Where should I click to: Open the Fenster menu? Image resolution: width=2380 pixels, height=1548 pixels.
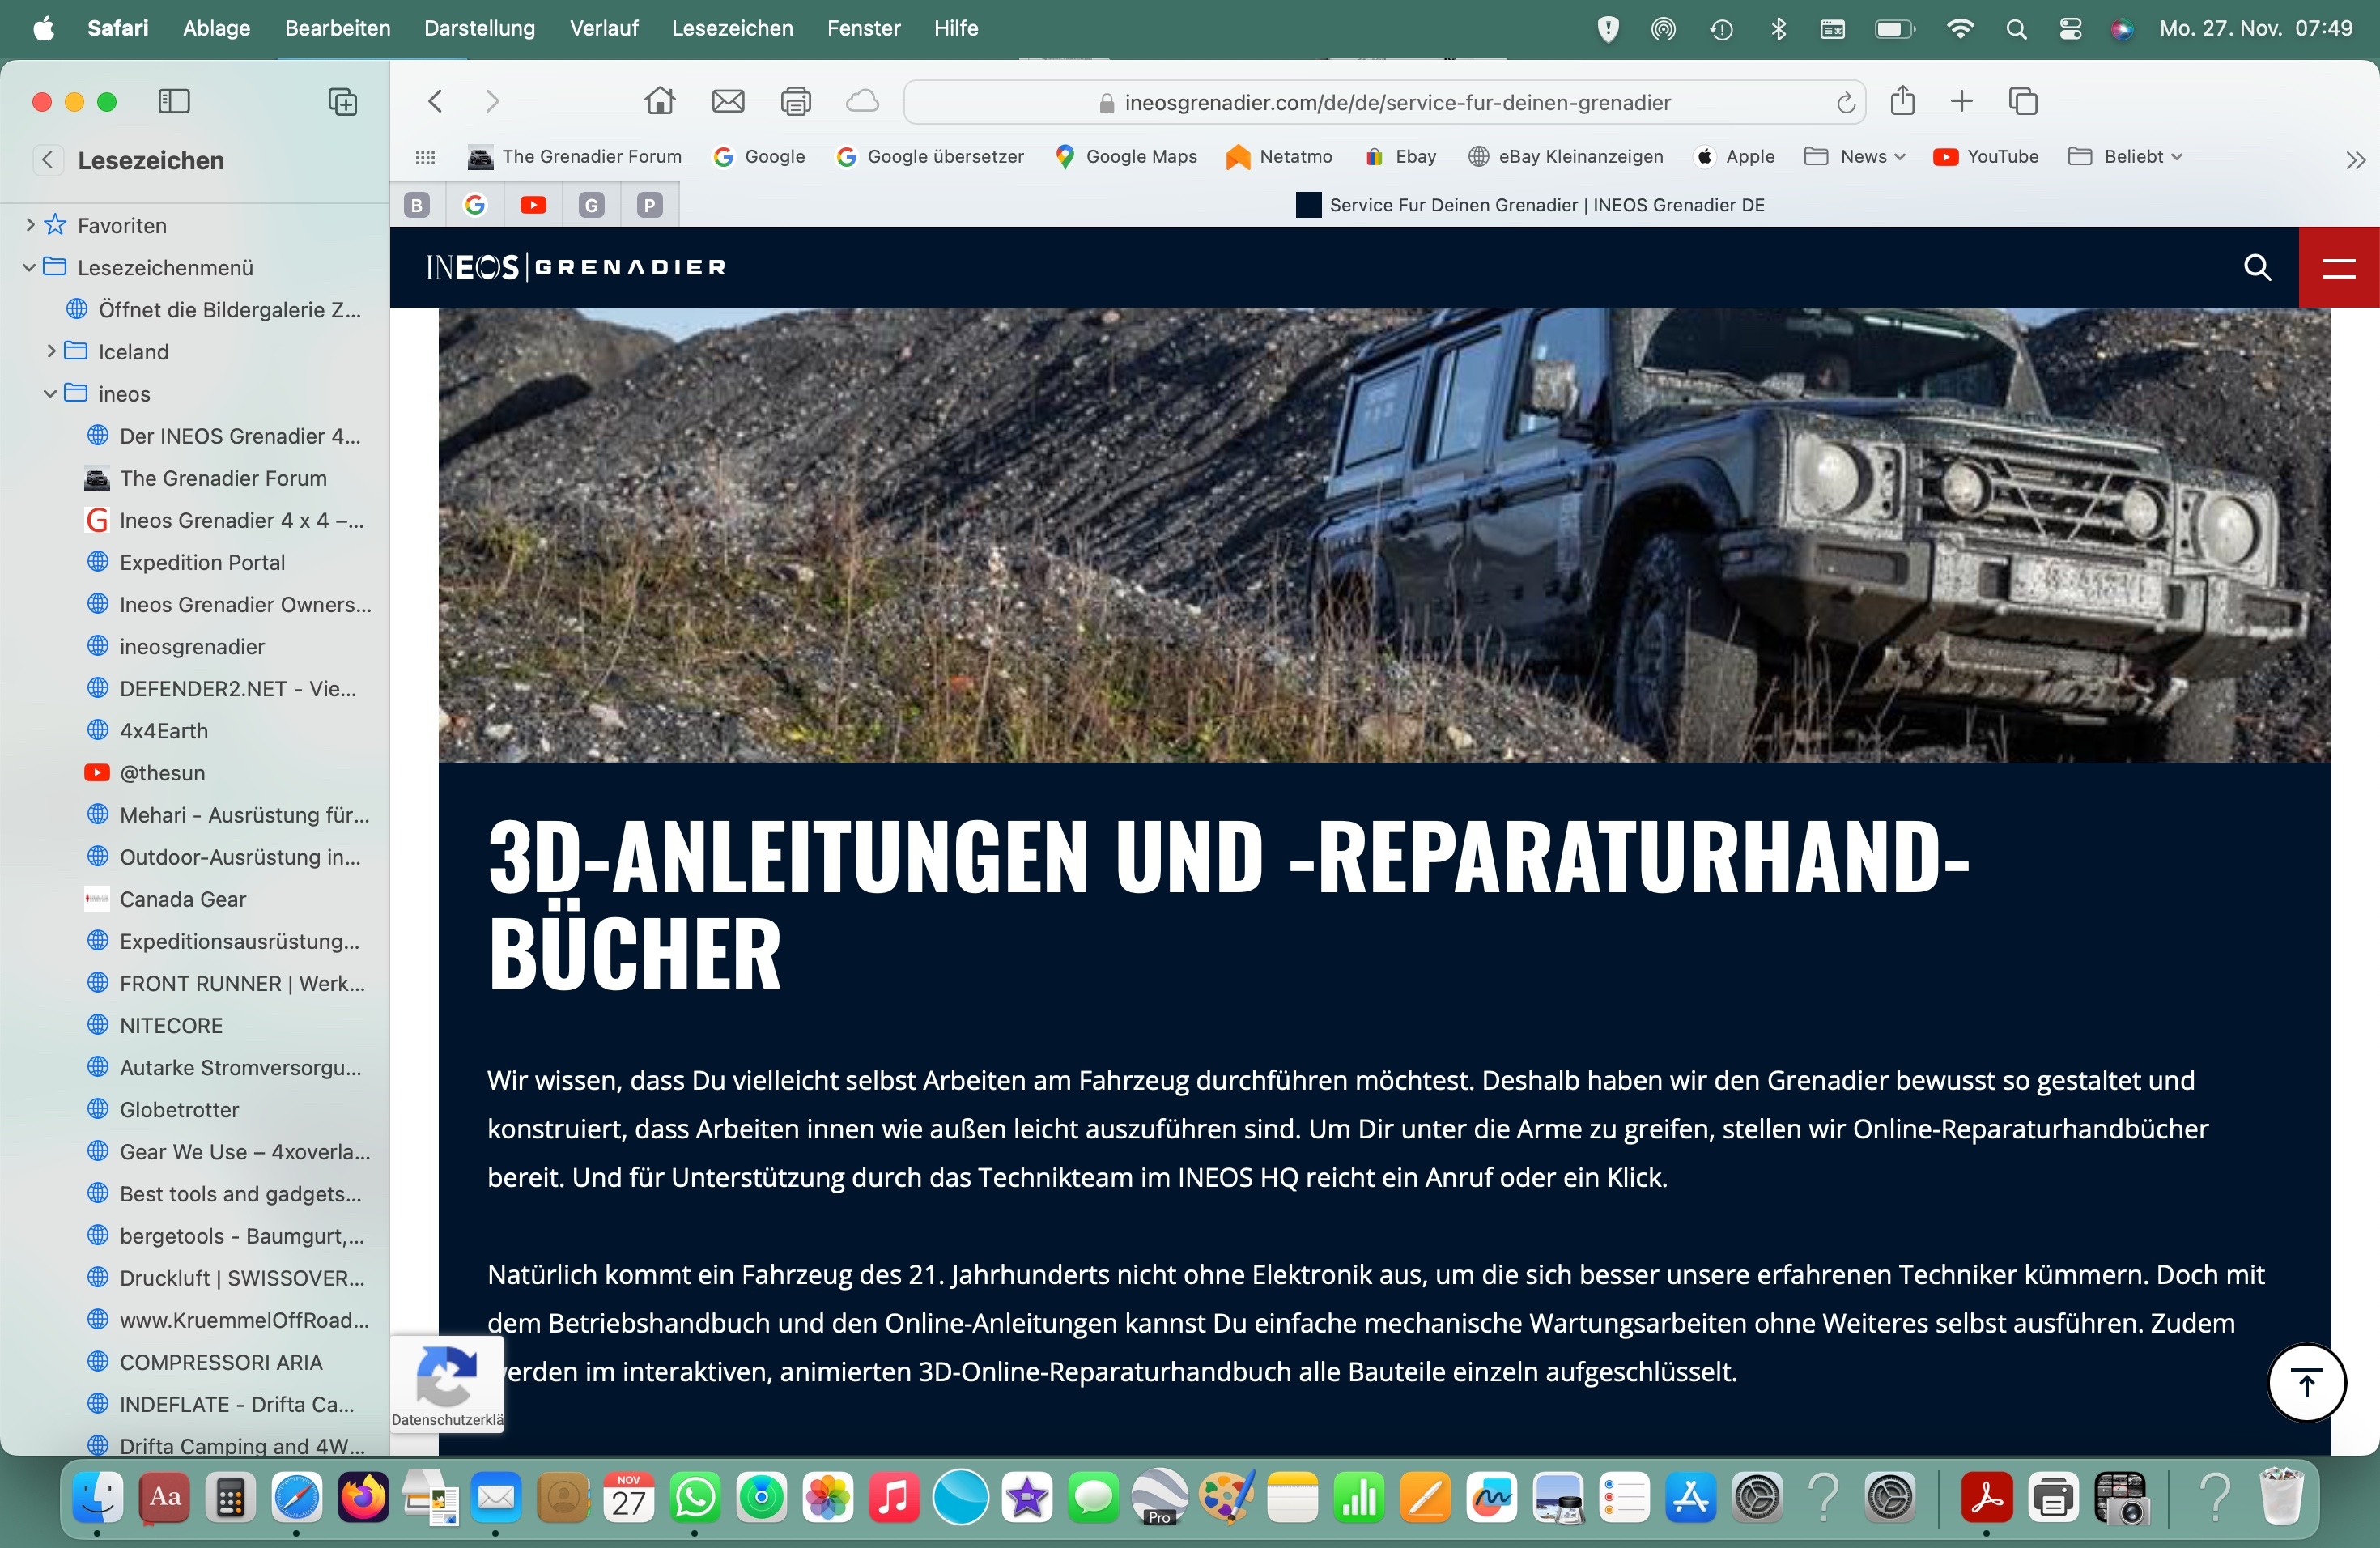[863, 28]
